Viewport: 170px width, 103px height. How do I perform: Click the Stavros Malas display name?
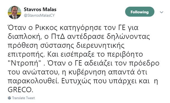tap(40, 9)
